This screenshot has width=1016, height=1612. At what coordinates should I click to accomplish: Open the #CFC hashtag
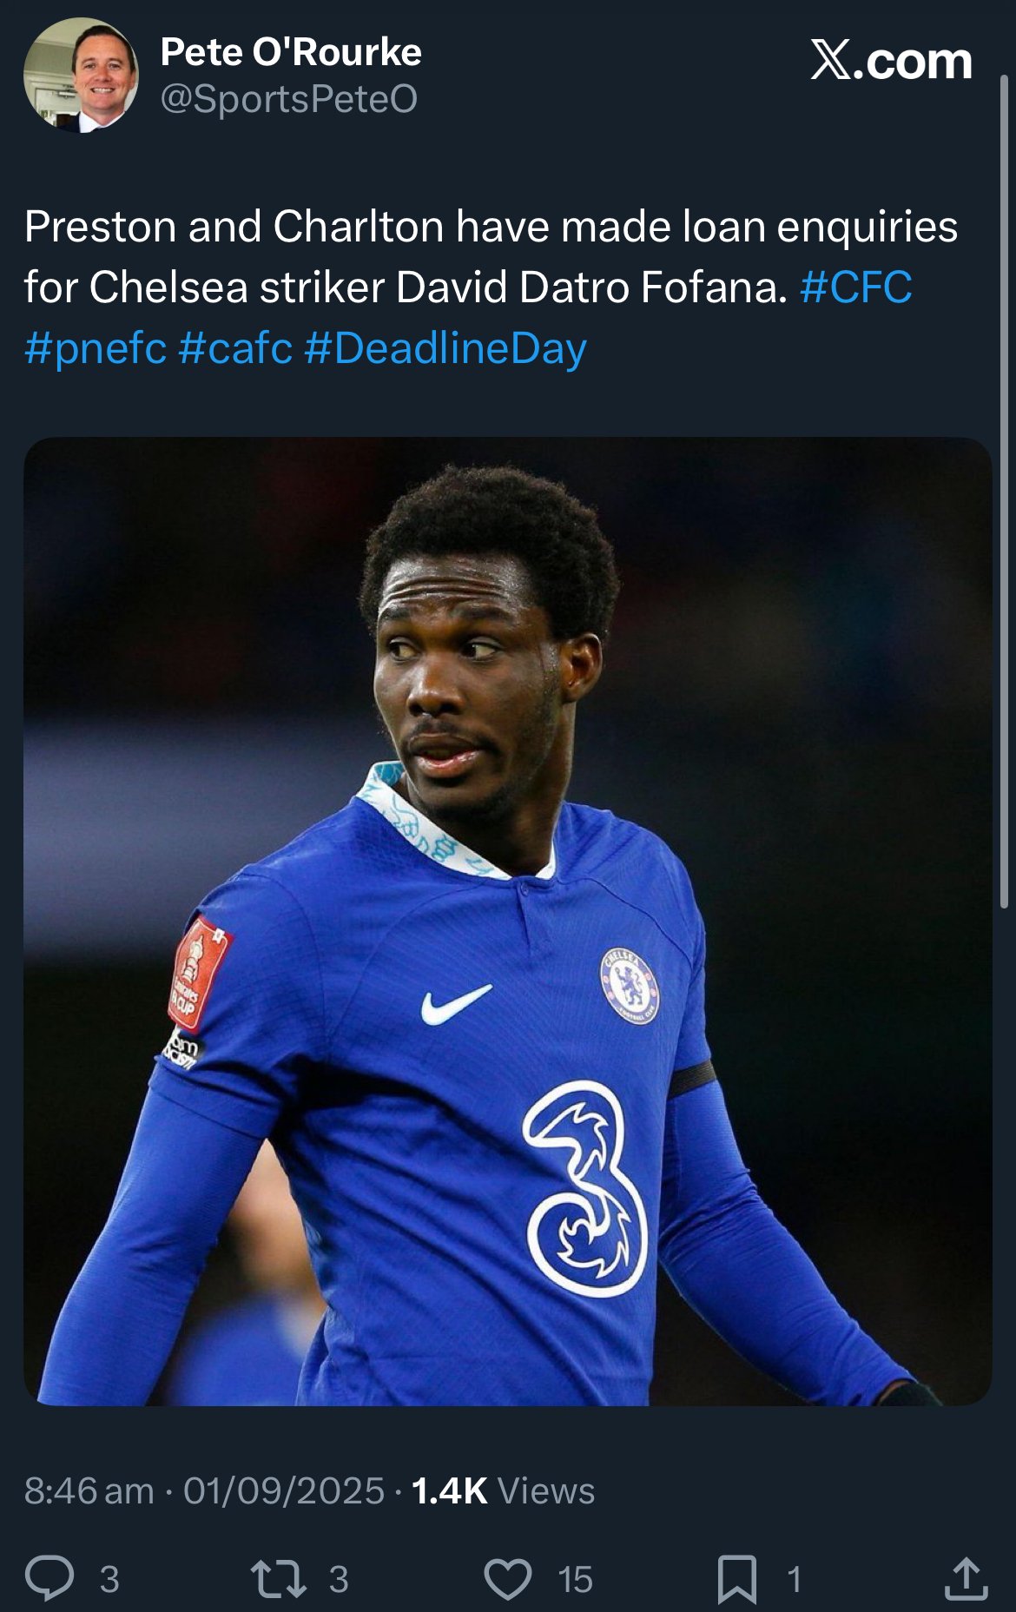coord(856,287)
